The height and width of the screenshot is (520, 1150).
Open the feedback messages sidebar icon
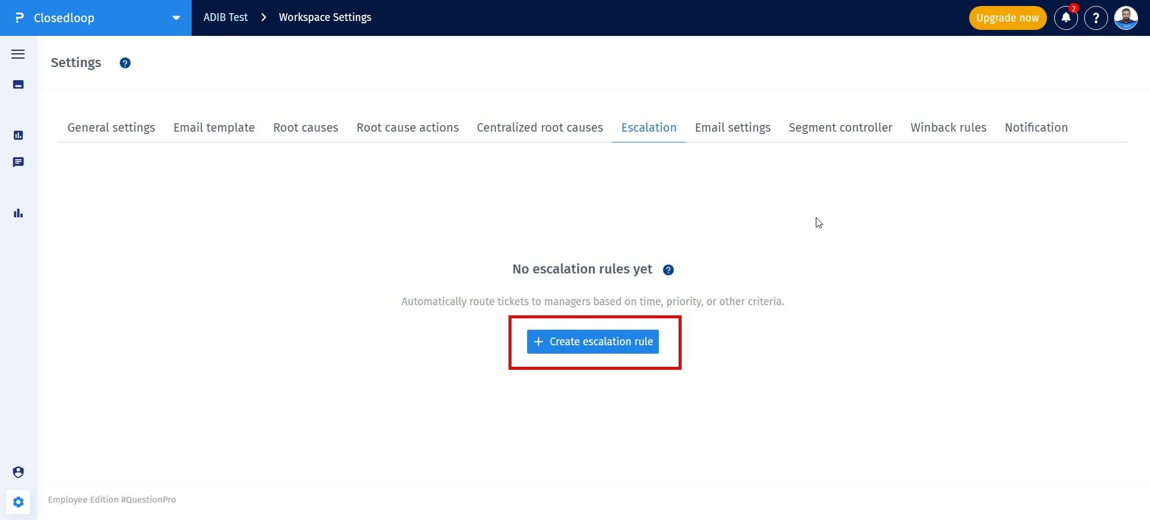(x=18, y=162)
